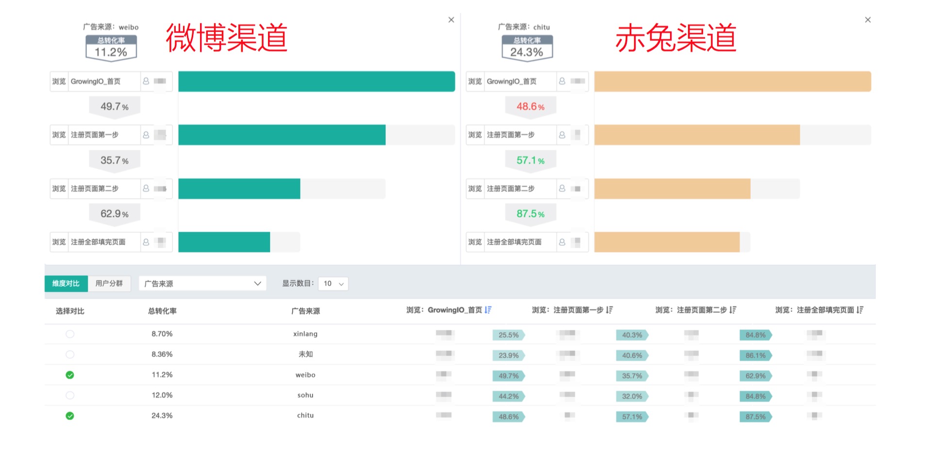940x451 pixels.
Task: Click 8.36% total conversion cell
Action: (162, 354)
